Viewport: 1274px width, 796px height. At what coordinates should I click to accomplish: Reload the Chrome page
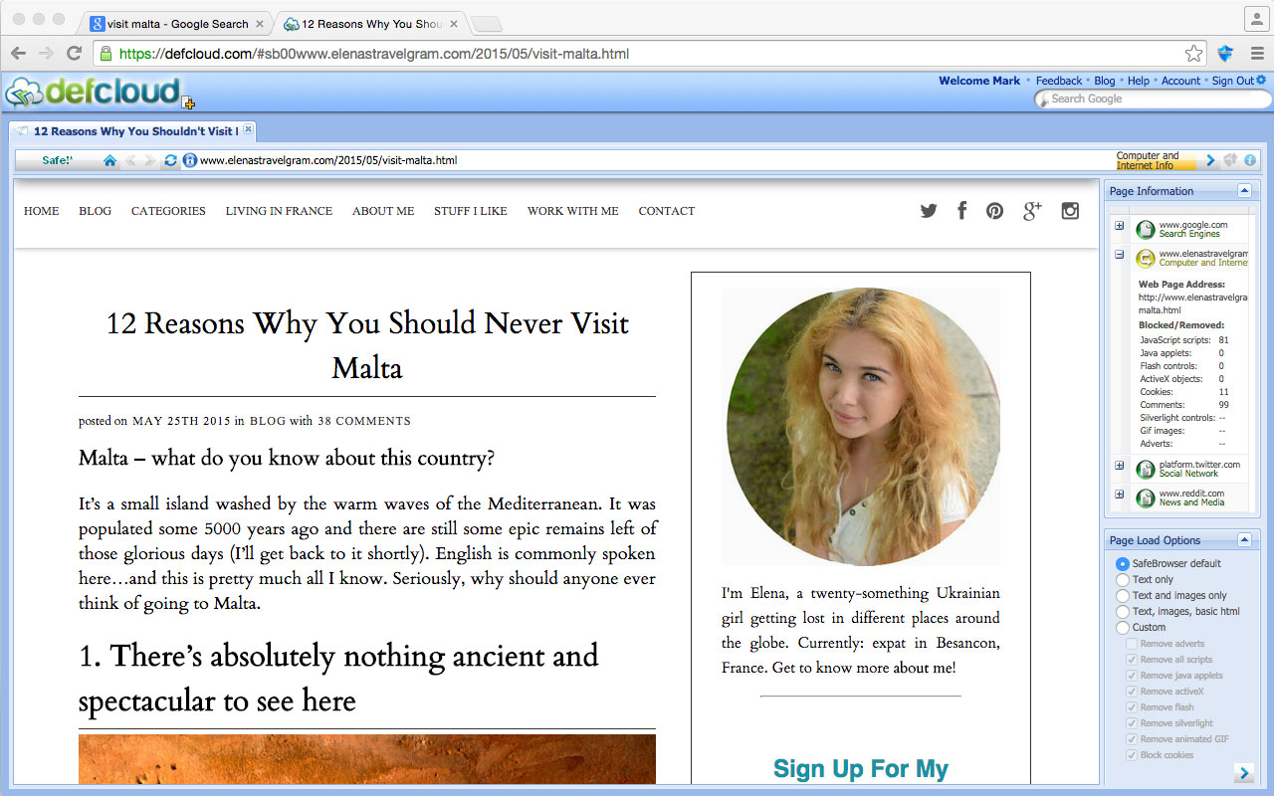[74, 54]
